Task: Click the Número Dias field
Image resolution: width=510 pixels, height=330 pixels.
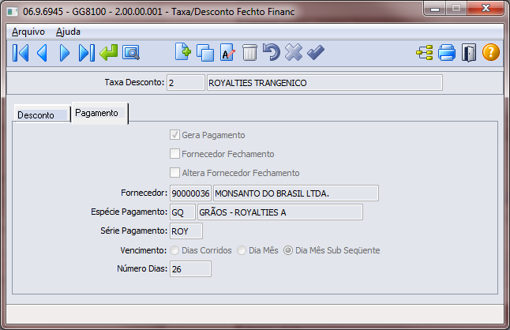Action: (190, 269)
